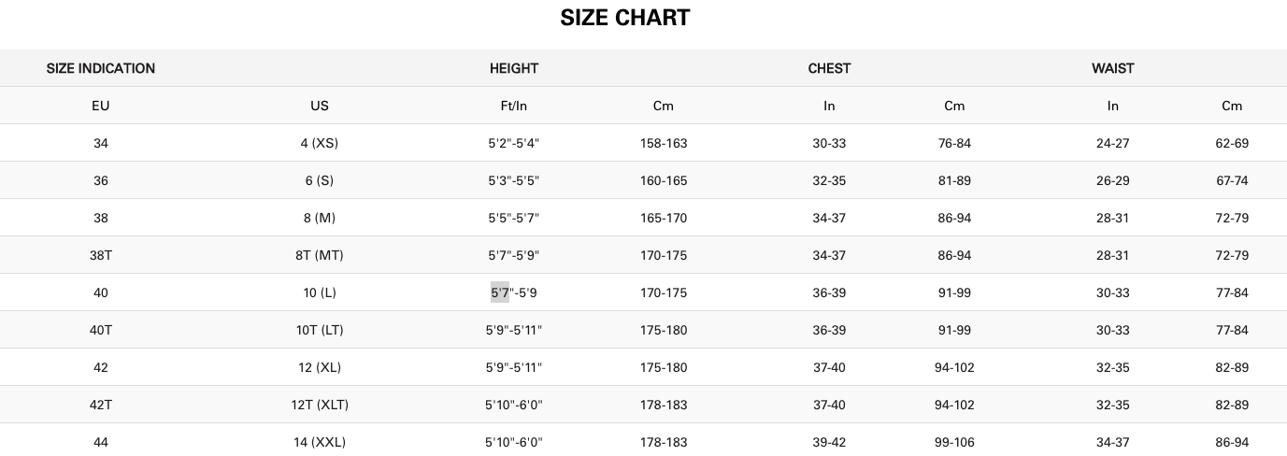Click the SIZE INDICATION column header
1287x456 pixels.
coord(101,68)
